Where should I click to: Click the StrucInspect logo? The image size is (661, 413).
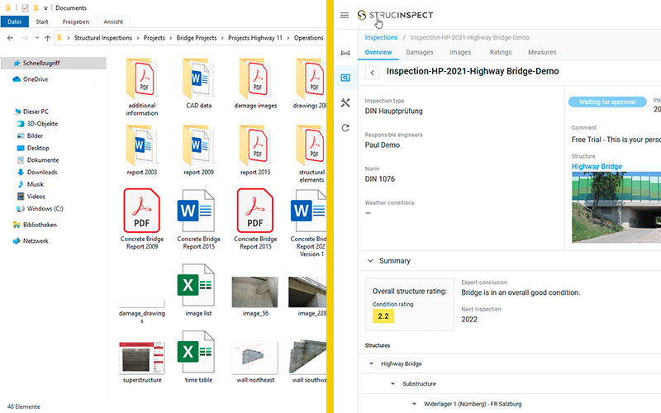pyautogui.click(x=395, y=15)
